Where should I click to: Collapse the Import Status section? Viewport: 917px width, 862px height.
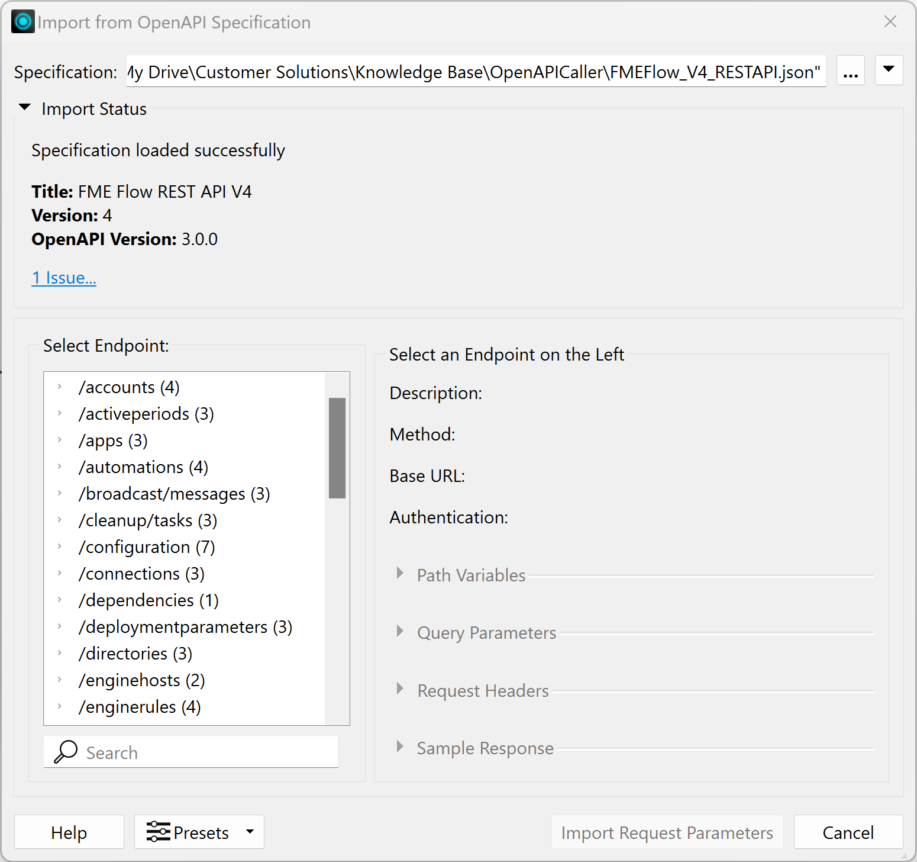coord(25,108)
